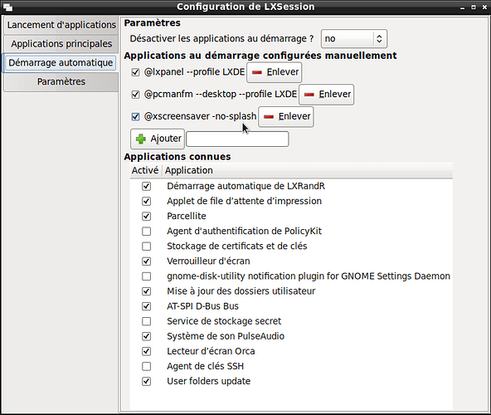Click 'Agent de clés SSH' row label
This screenshot has width=491, height=415.
(205, 366)
